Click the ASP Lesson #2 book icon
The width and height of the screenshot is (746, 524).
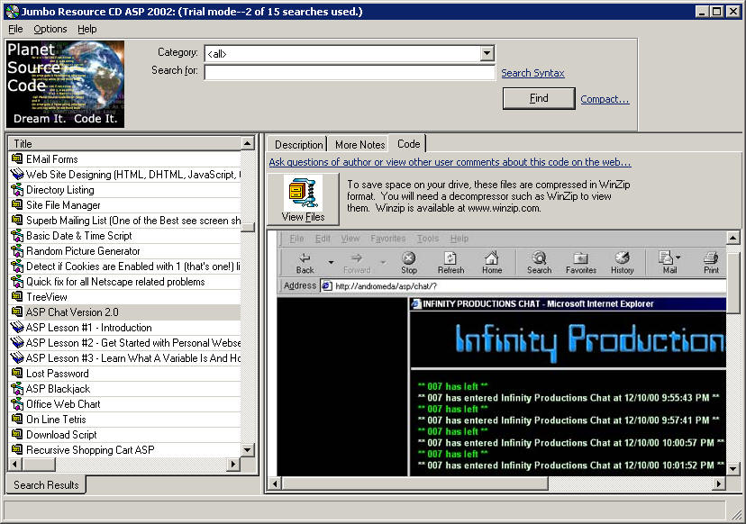click(17, 342)
